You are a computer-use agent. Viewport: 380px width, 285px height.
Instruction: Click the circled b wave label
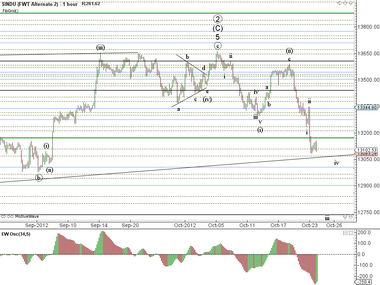coord(39,178)
